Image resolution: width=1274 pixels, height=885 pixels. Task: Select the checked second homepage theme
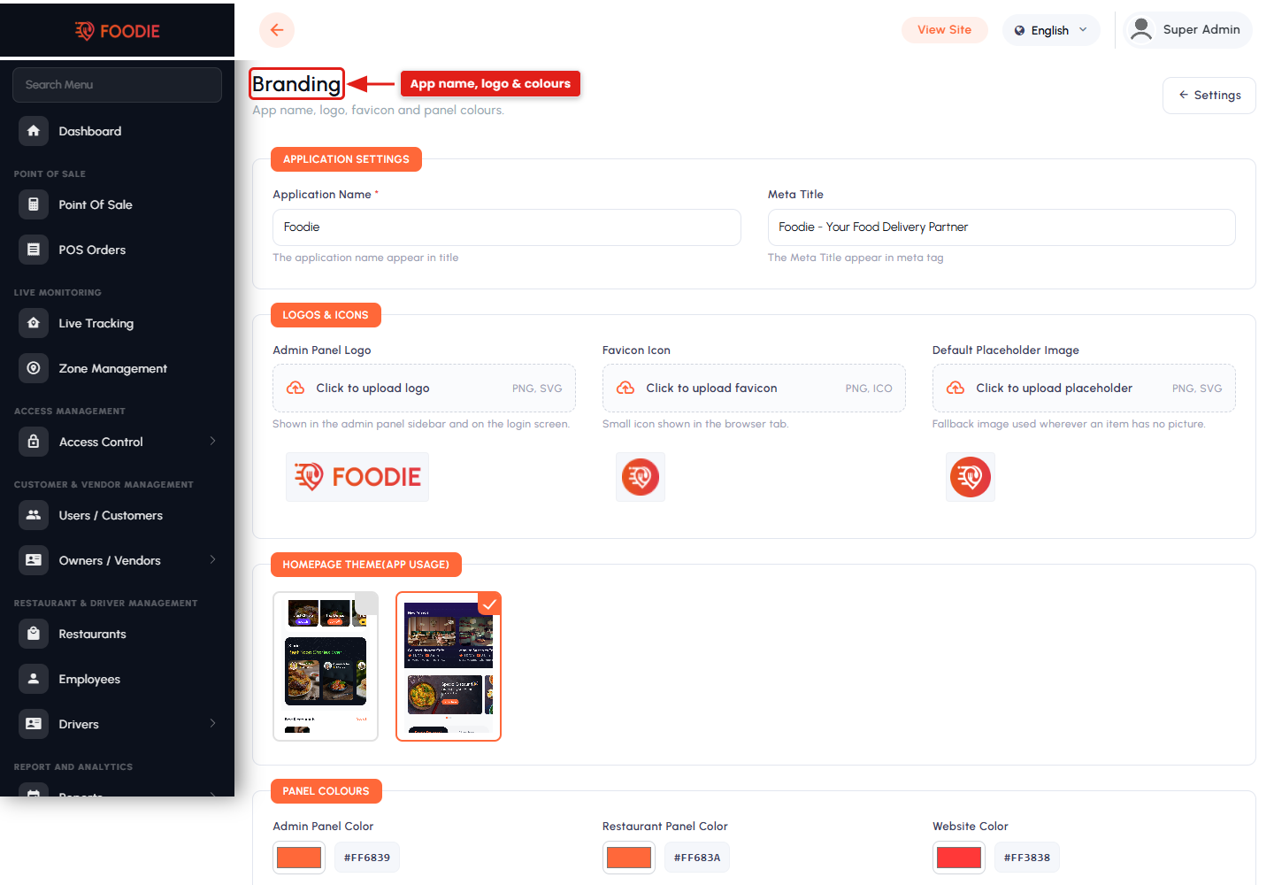(x=449, y=666)
